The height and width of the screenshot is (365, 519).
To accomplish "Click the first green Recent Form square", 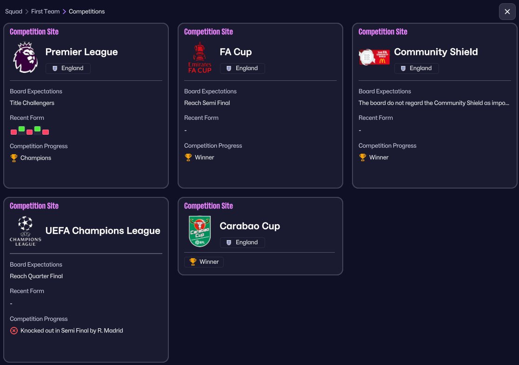I will (x=21, y=129).
